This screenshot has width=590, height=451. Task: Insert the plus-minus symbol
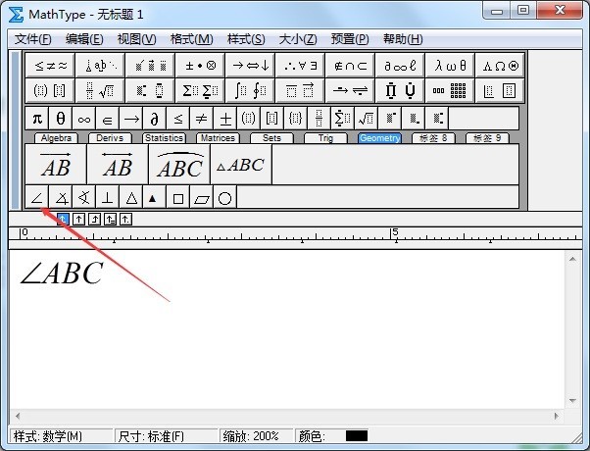pyautogui.click(x=224, y=118)
